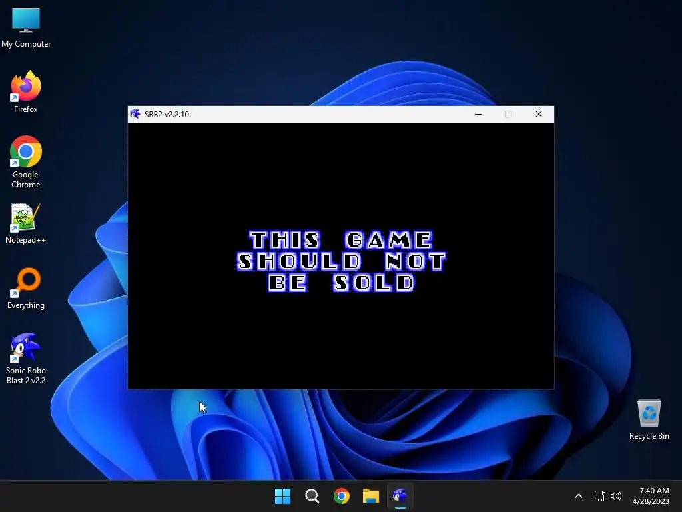
Task: Click the SRB2 taskbar icon
Action: [400, 496]
